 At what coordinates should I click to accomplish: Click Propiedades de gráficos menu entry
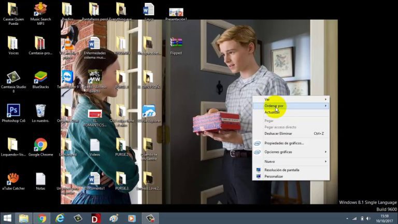[x=284, y=143]
